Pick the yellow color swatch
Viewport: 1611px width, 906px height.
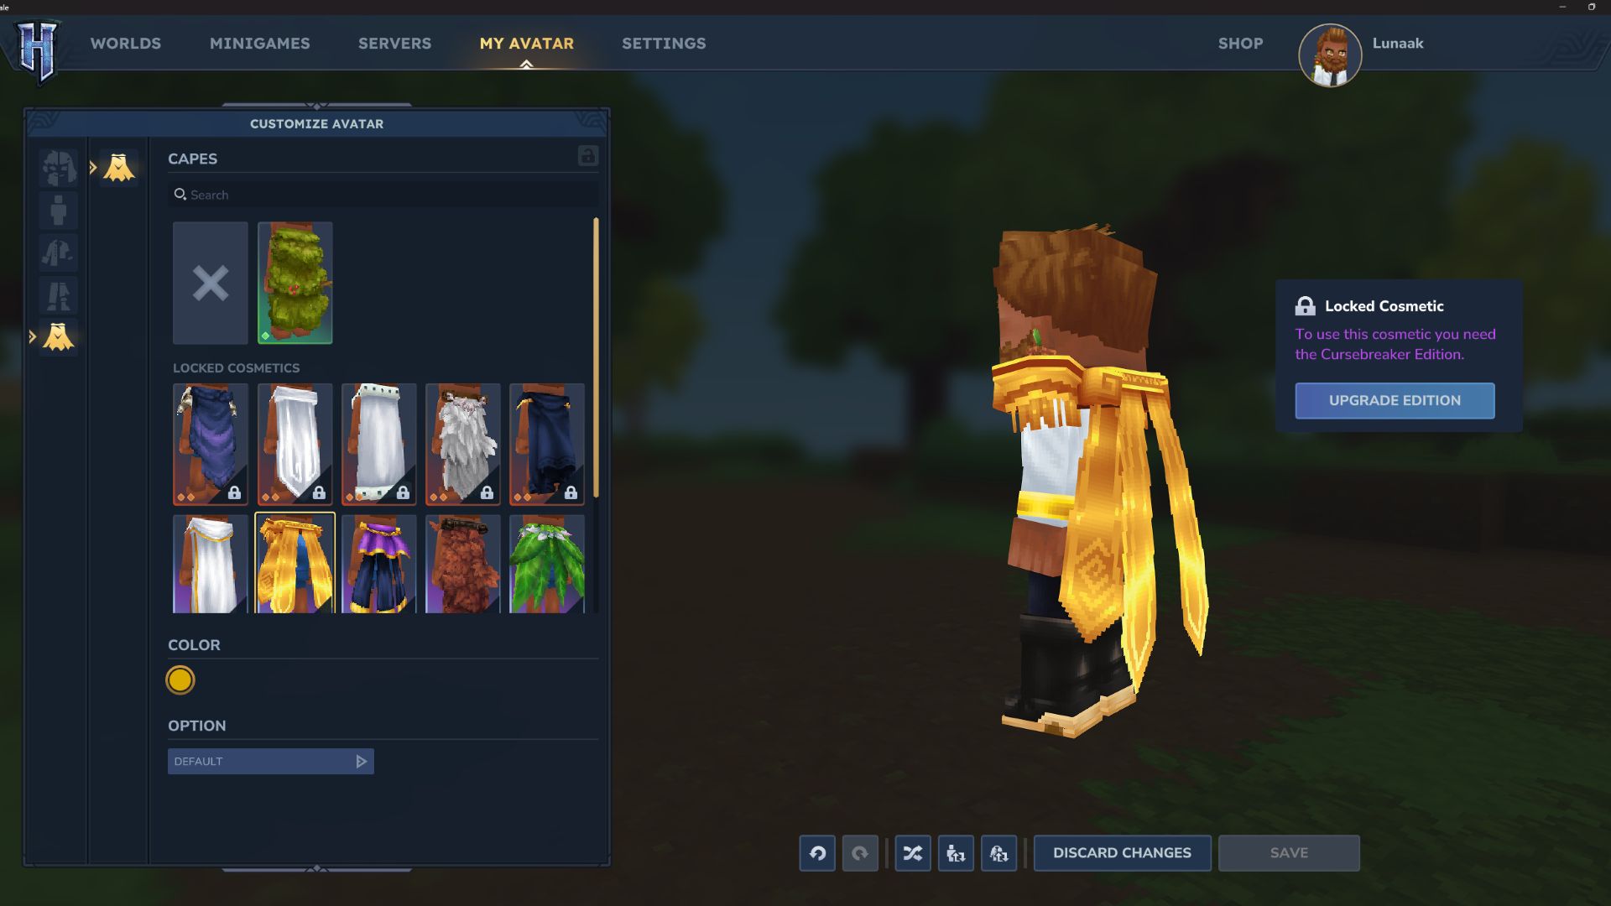tap(180, 680)
